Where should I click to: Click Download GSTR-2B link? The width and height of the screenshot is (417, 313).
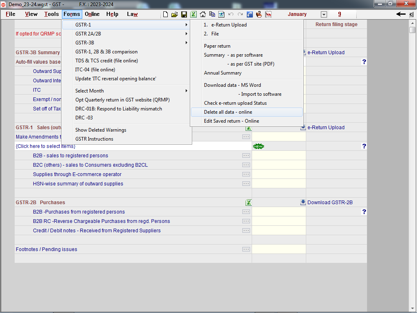[x=329, y=203]
